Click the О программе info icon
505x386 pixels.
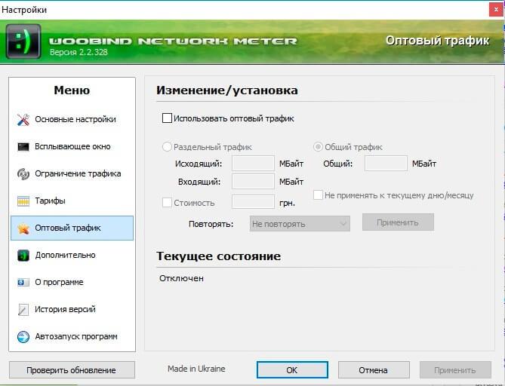coord(23,283)
